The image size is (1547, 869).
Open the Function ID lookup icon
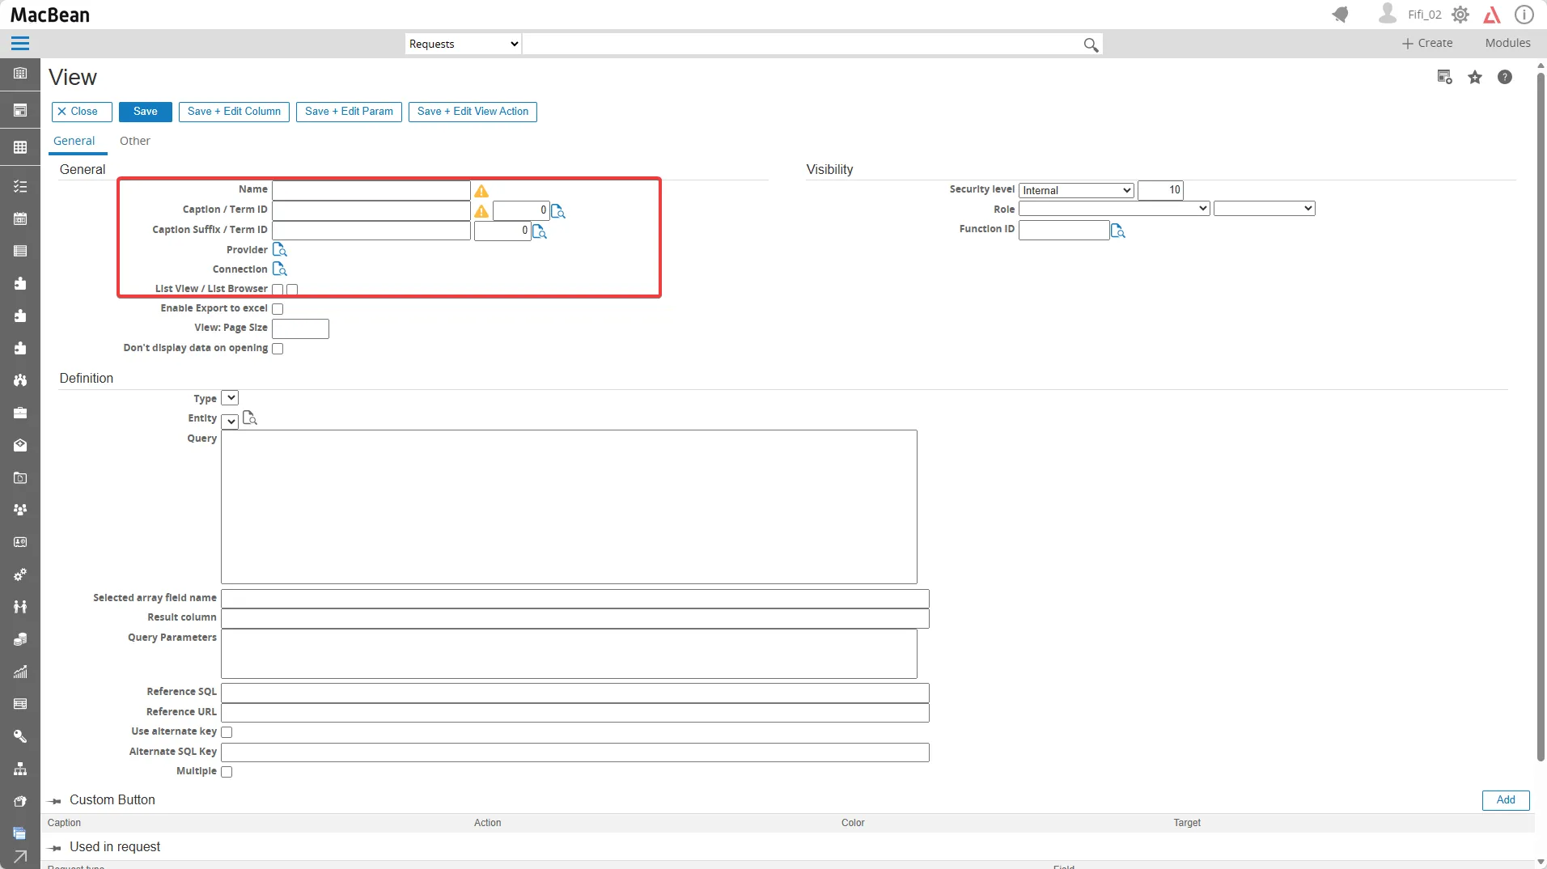[x=1118, y=231]
